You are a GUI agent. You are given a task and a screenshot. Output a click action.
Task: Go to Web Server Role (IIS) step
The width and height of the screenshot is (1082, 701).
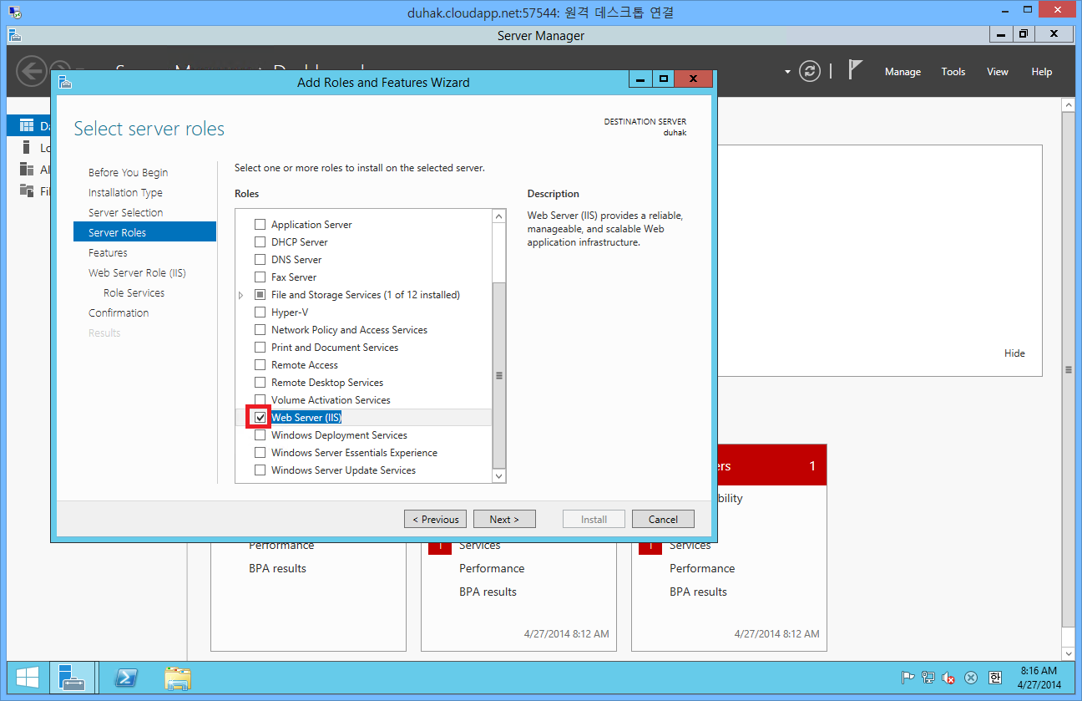pos(137,273)
